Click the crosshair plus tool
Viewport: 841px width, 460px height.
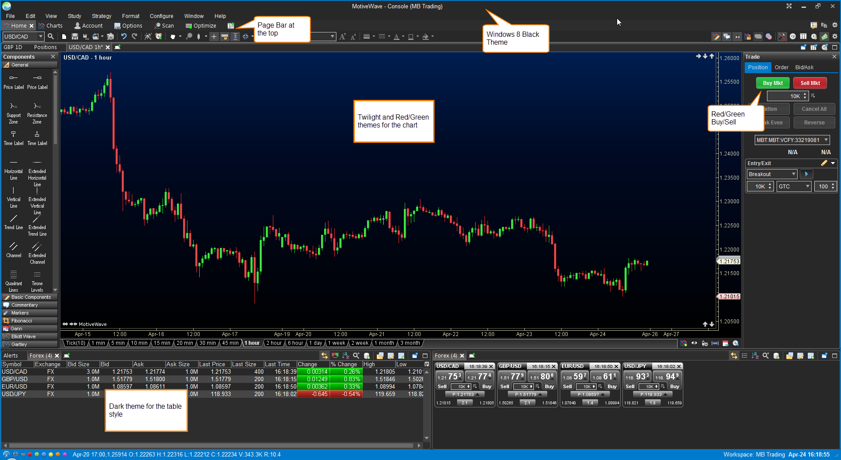pos(214,36)
